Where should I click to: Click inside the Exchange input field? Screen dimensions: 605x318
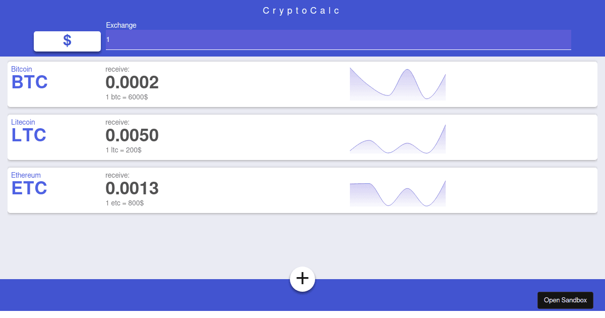coord(338,40)
